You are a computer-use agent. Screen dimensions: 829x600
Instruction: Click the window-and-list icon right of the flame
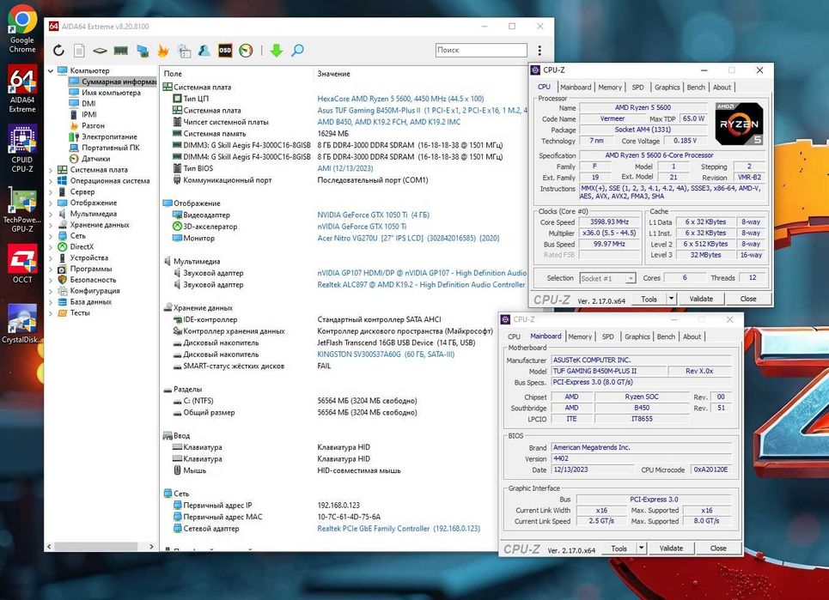coord(184,51)
